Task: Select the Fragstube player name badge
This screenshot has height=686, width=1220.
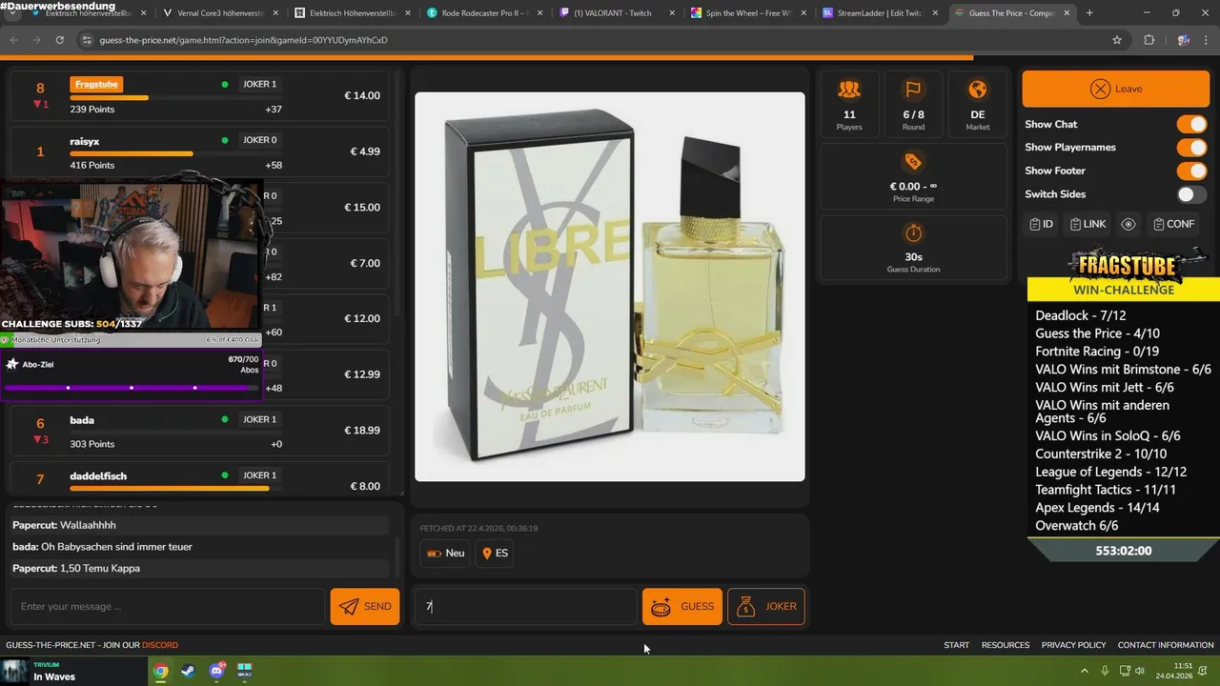Action: tap(96, 84)
